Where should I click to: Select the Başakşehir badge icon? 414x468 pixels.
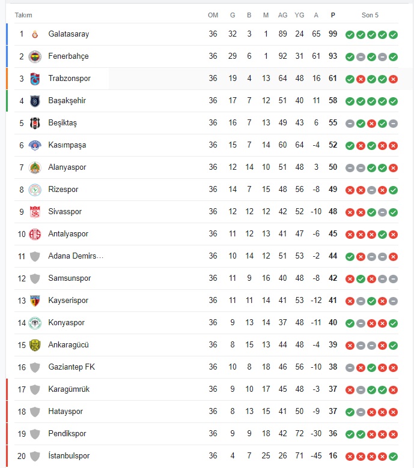point(35,101)
